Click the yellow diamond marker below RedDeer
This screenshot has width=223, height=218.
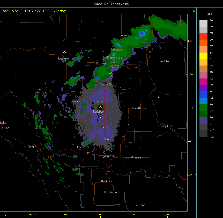click(110, 73)
